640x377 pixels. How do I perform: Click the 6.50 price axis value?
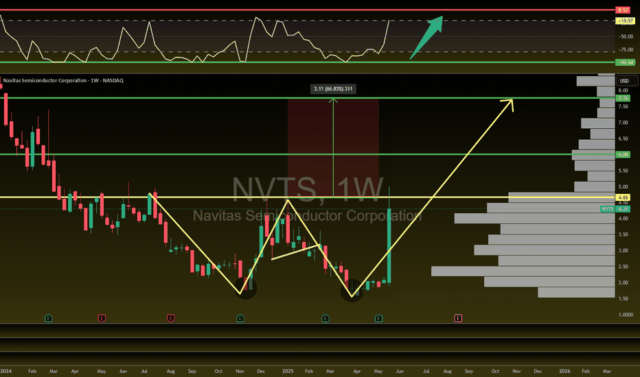pos(624,138)
